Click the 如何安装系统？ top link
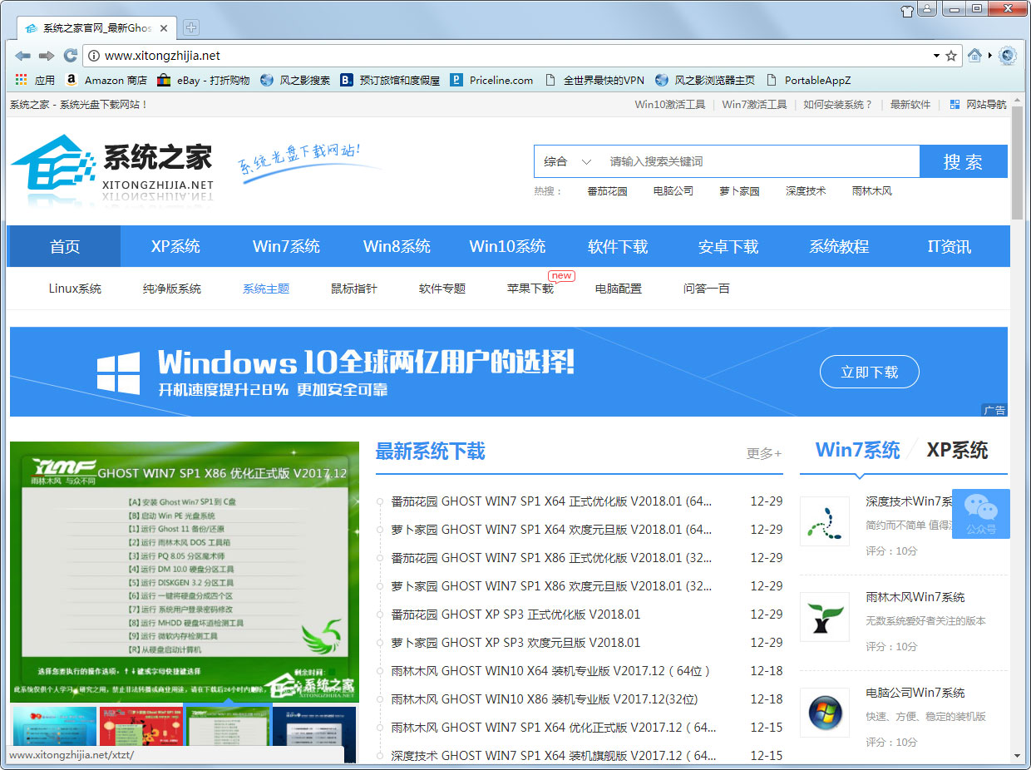The height and width of the screenshot is (770, 1031). [x=838, y=105]
